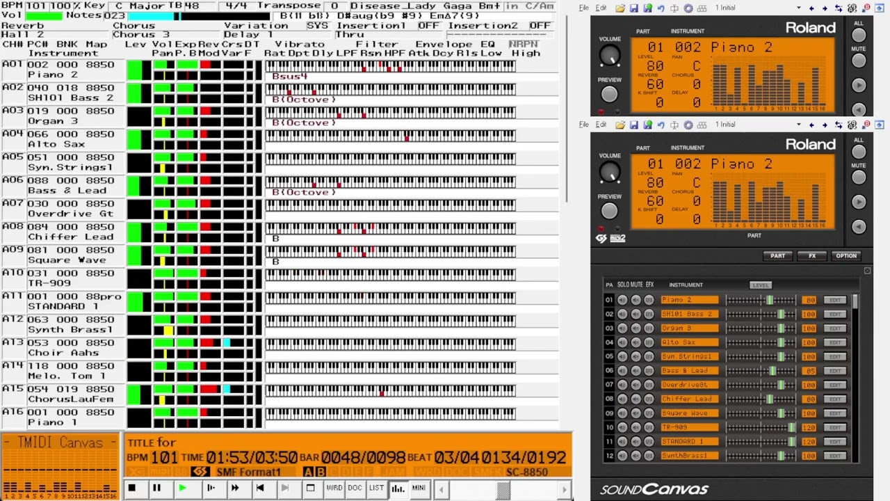Click the TMIDI seek bar right arrow
The height and width of the screenshot is (501, 890).
[565, 489]
